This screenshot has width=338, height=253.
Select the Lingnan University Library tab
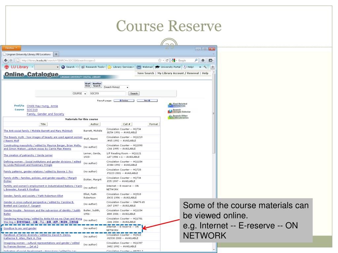click(27, 54)
